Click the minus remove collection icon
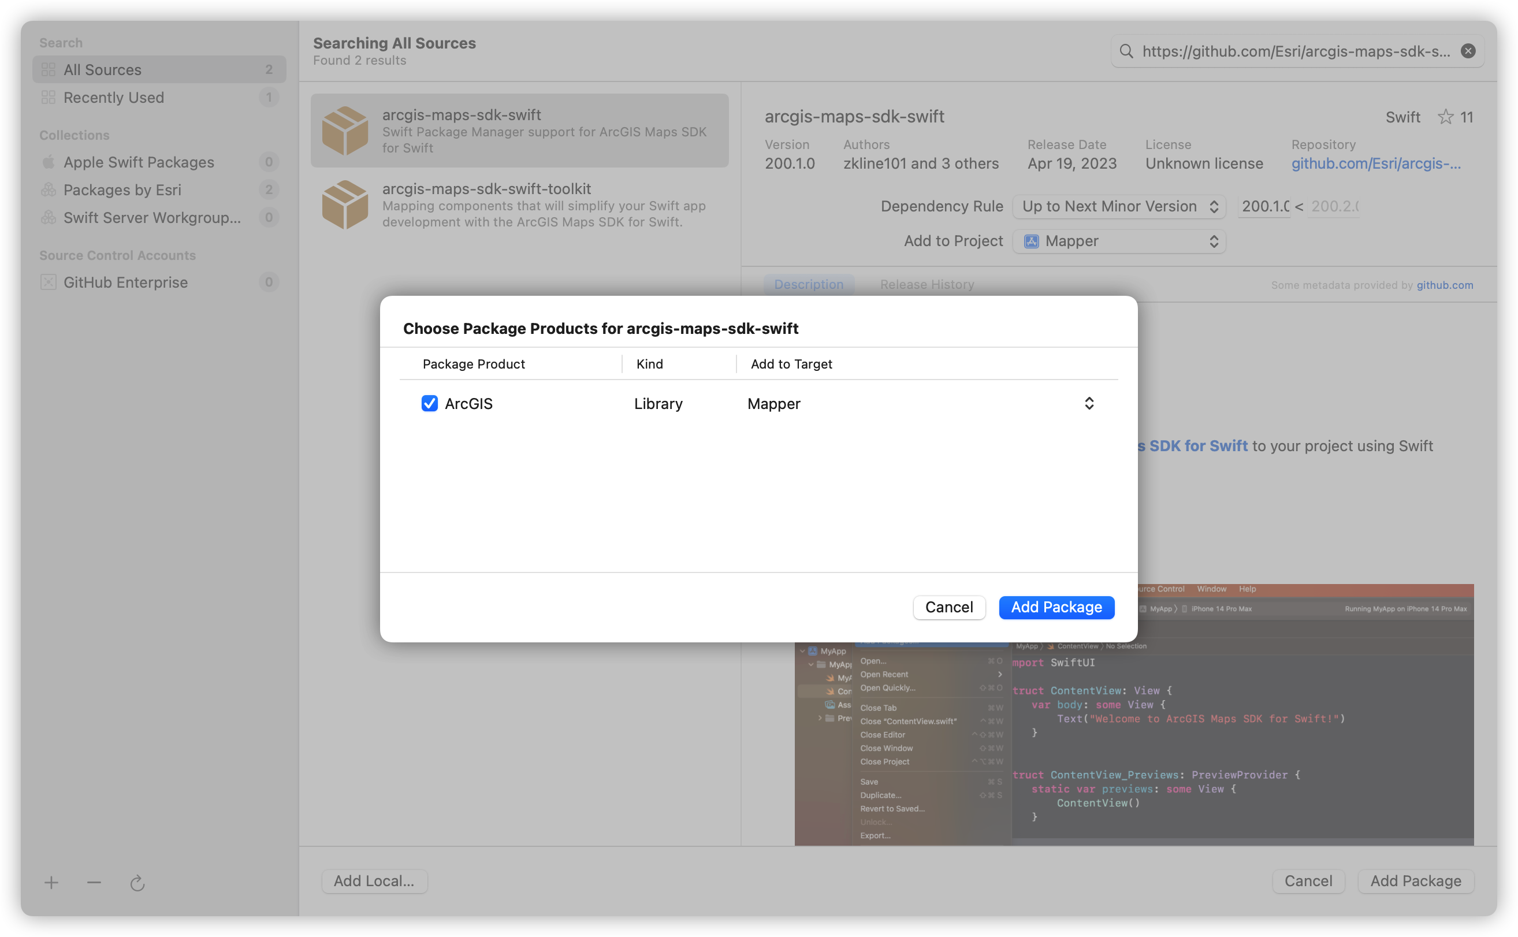The width and height of the screenshot is (1518, 937). 94,883
